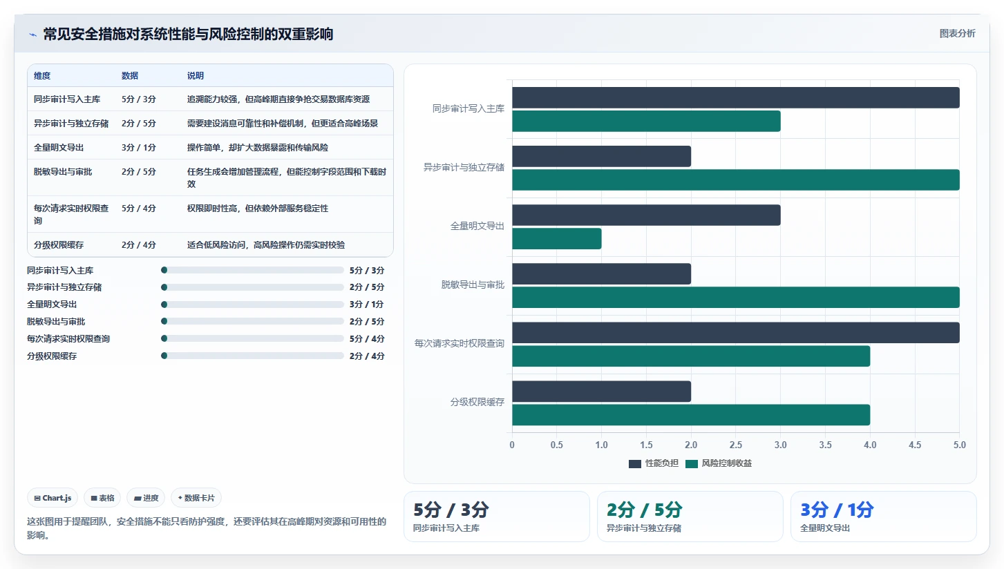1004x569 pixels.
Task: Select table row 每次请求实时权限查询
Action: point(210,214)
